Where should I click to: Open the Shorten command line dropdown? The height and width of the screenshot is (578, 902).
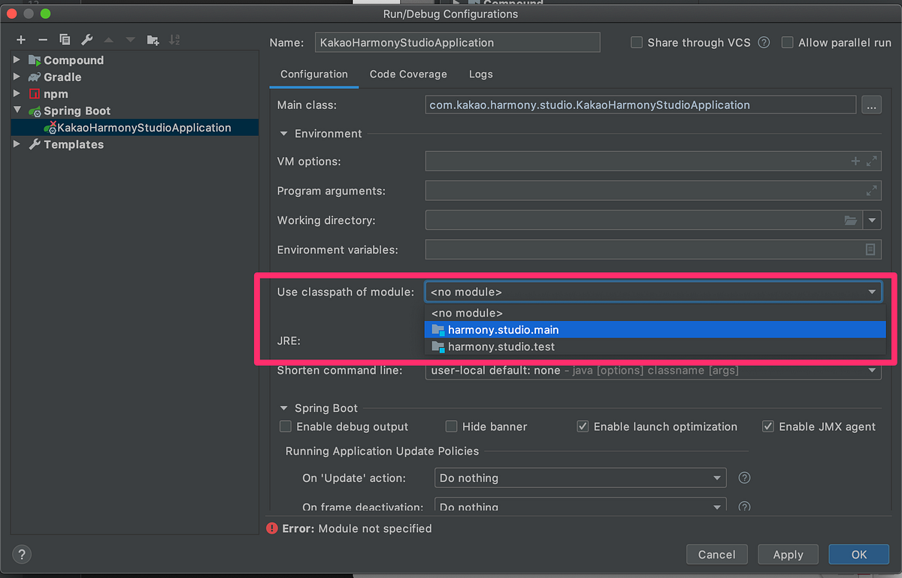click(872, 370)
